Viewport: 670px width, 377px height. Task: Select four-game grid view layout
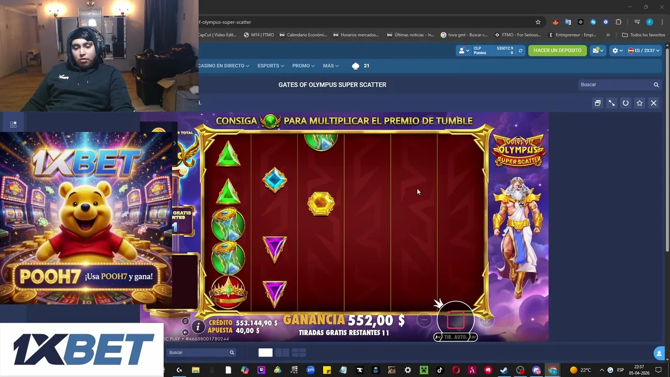299,353
